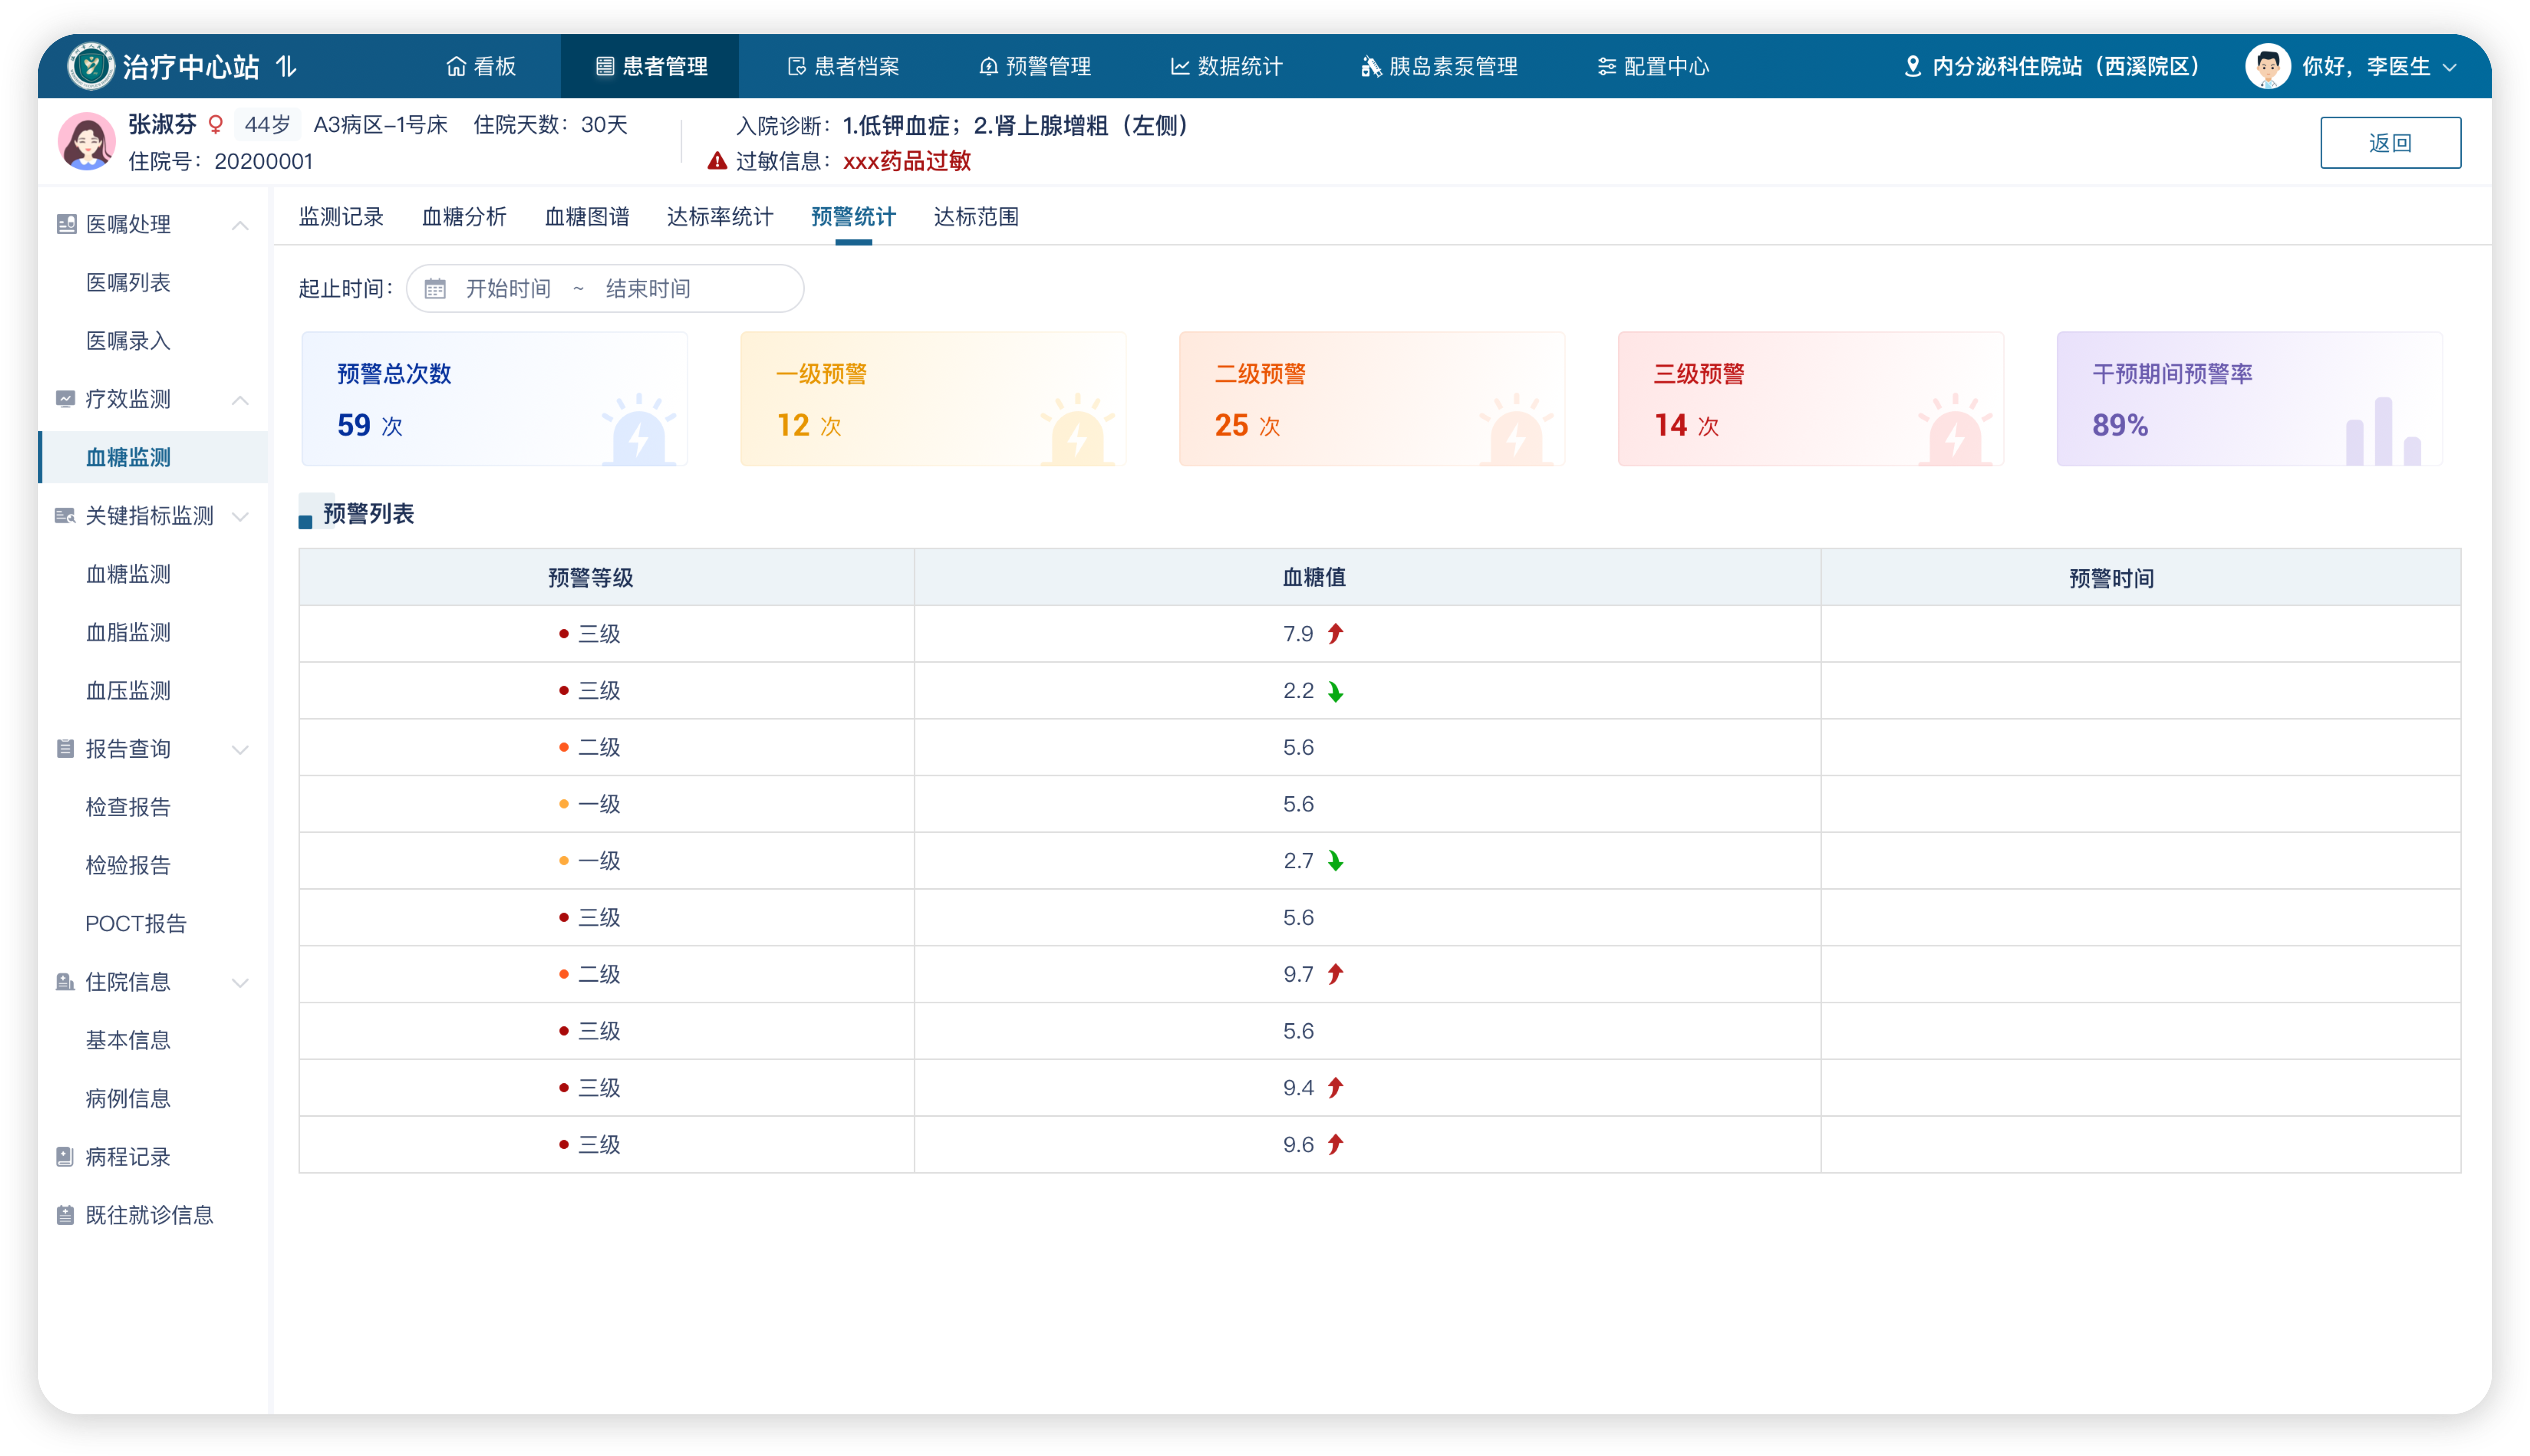Screen dimensions: 2530x1456
Task: Open 病例信息 in the sidebar
Action: 128,1099
